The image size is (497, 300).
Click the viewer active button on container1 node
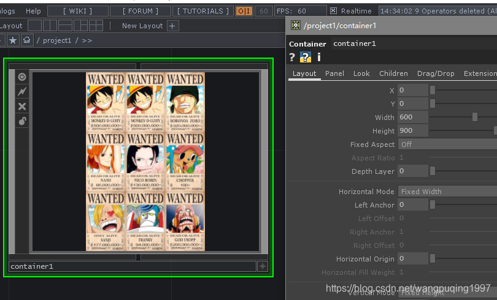point(22,77)
